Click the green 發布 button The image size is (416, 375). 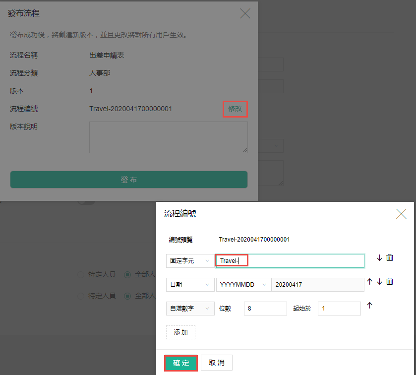[x=129, y=180]
